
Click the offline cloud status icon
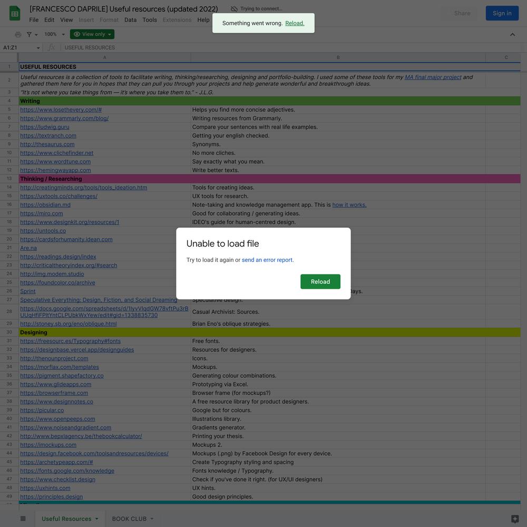coord(235,9)
